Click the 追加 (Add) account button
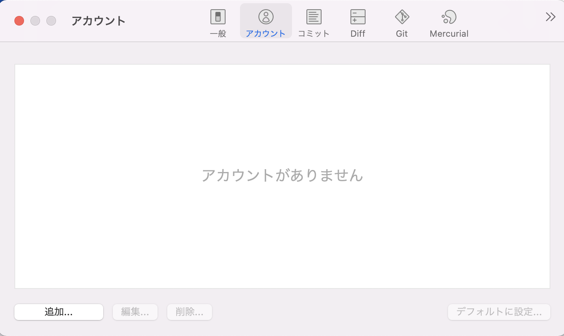Image resolution: width=564 pixels, height=336 pixels. tap(58, 312)
